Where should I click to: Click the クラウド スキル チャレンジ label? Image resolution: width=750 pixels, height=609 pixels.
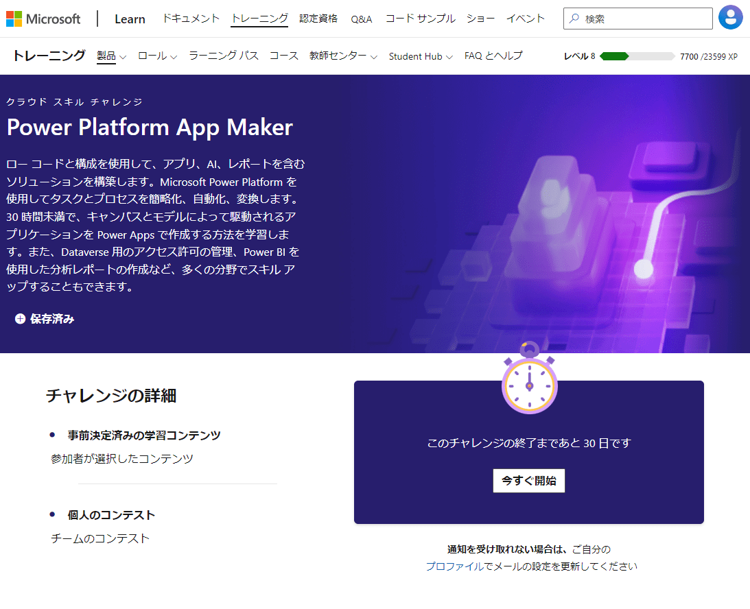coord(75,101)
